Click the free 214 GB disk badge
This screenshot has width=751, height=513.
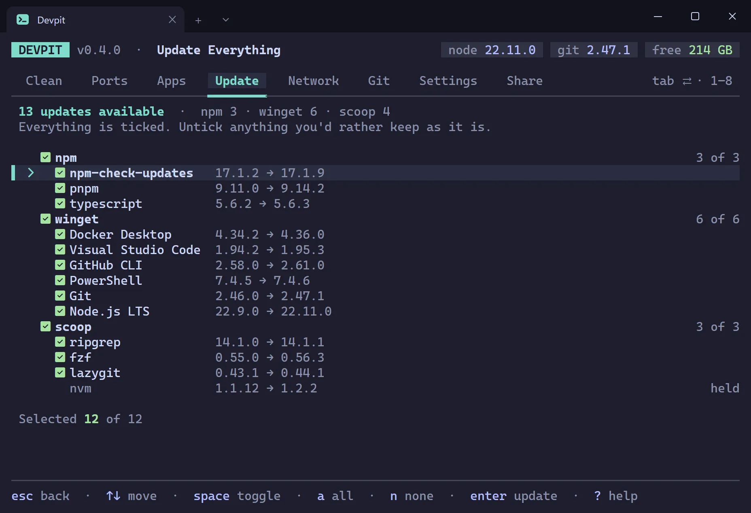(692, 50)
